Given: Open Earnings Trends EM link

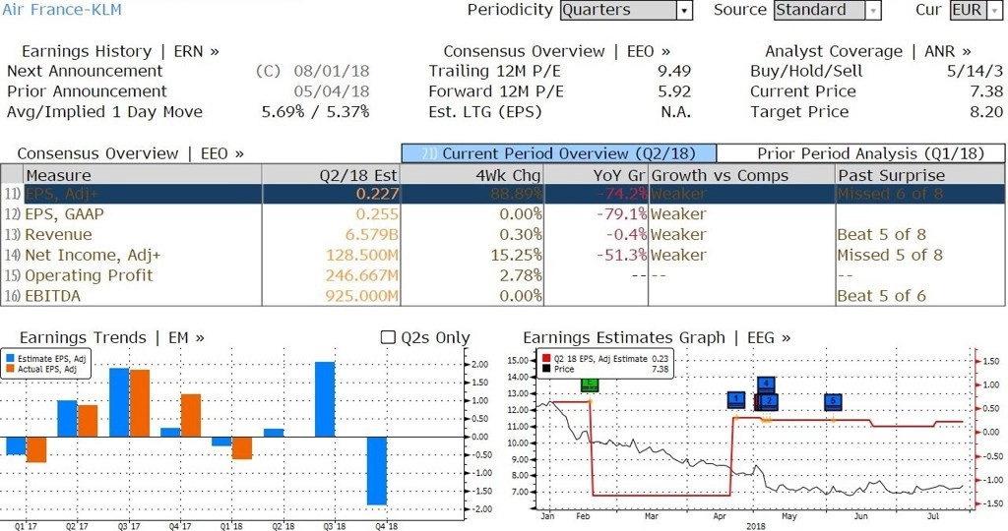Looking at the screenshot, I should click(x=112, y=337).
